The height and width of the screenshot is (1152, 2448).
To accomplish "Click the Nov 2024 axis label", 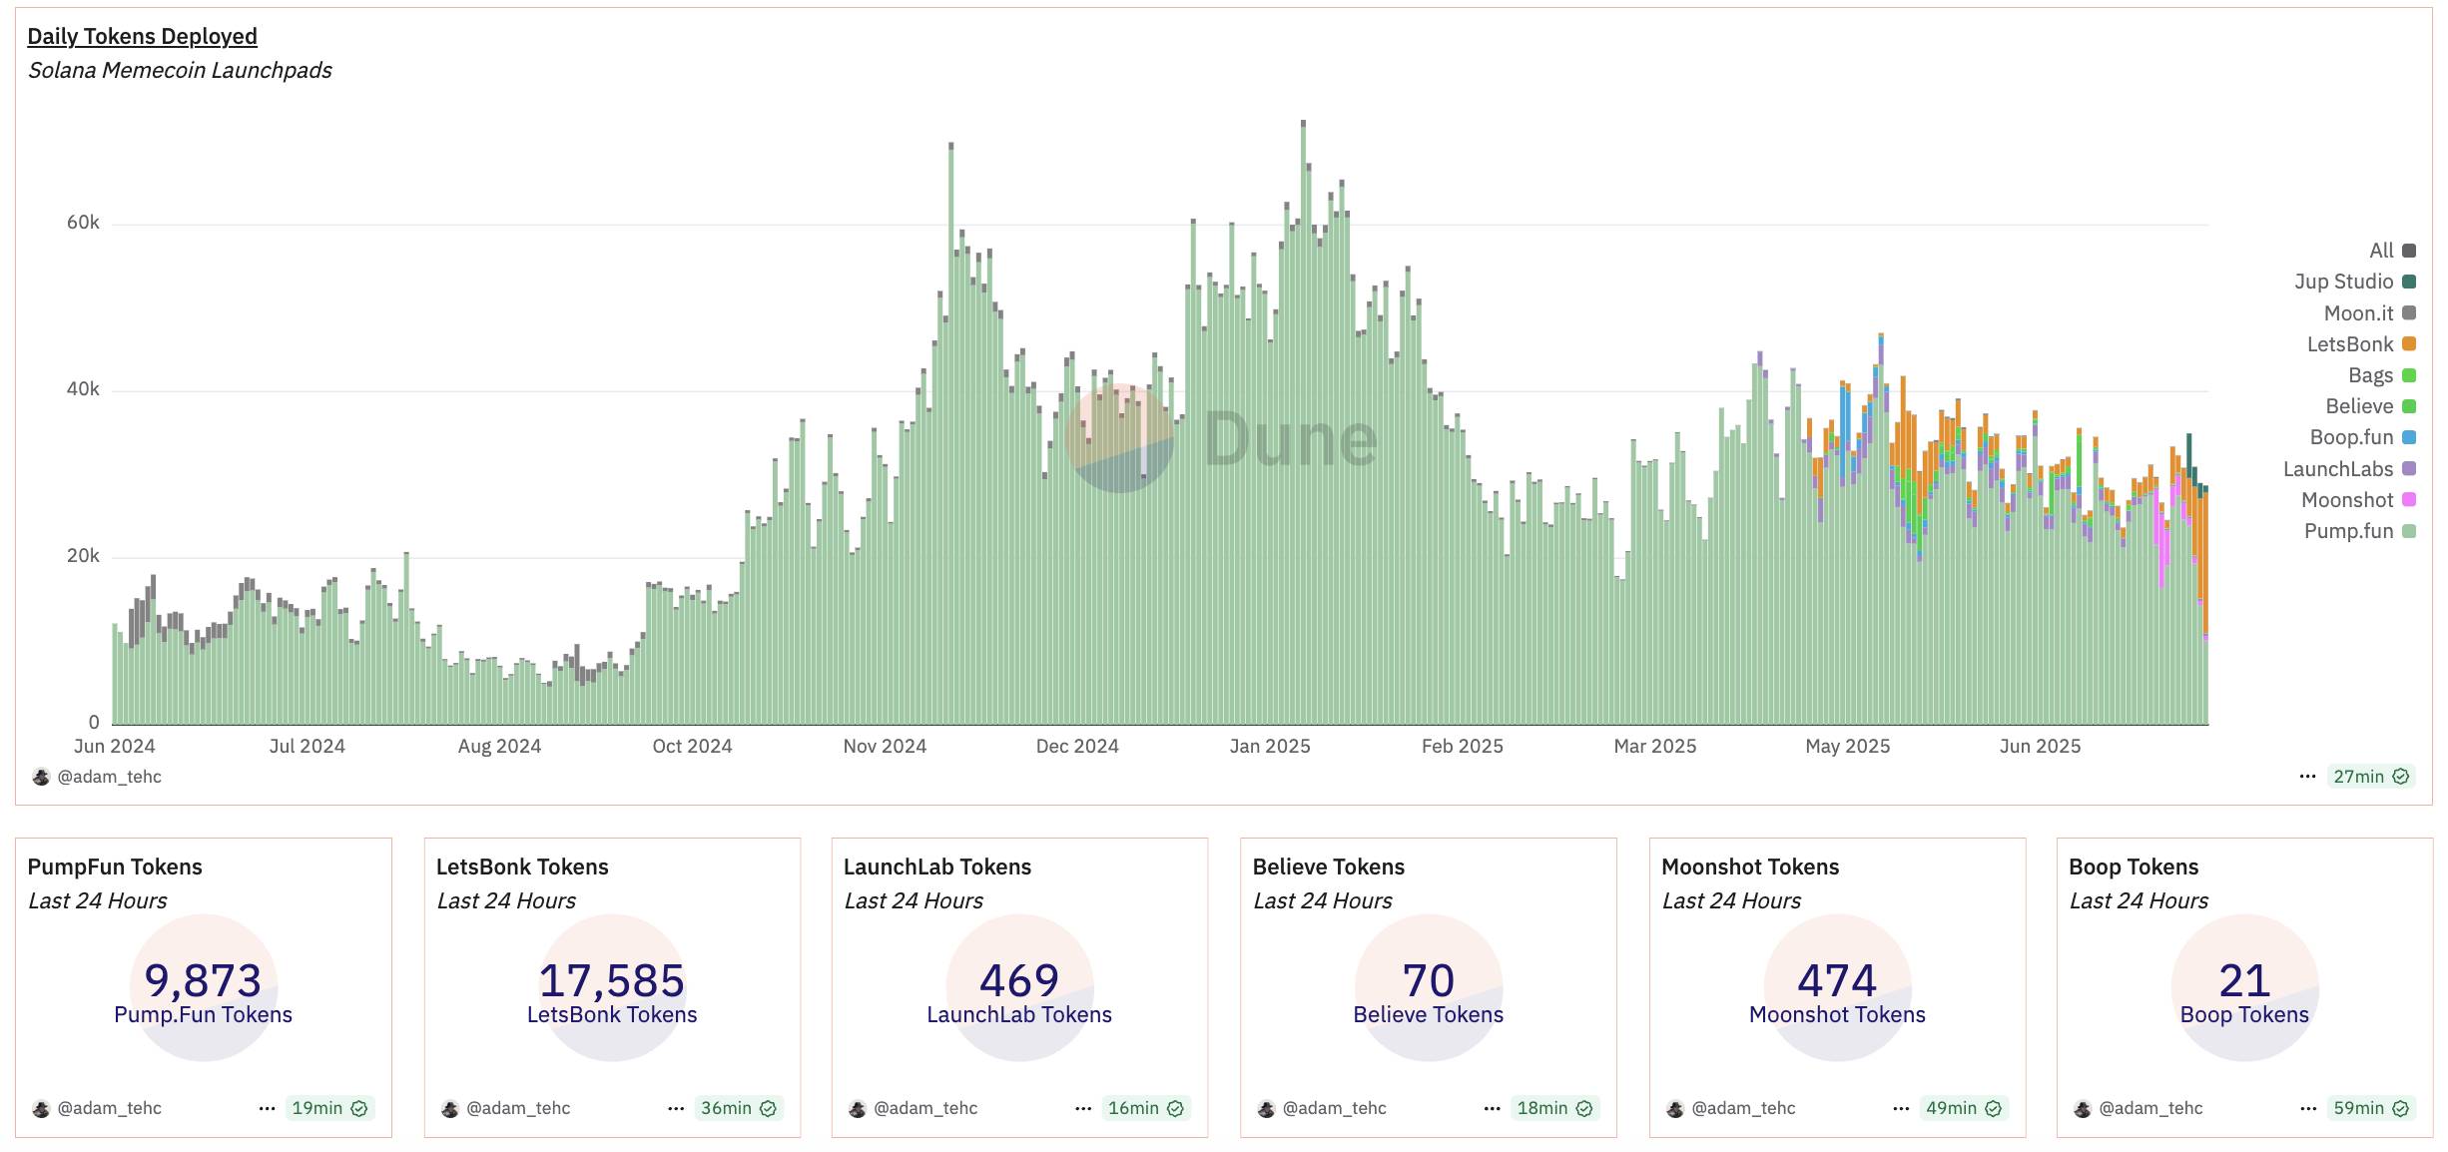I will (885, 746).
